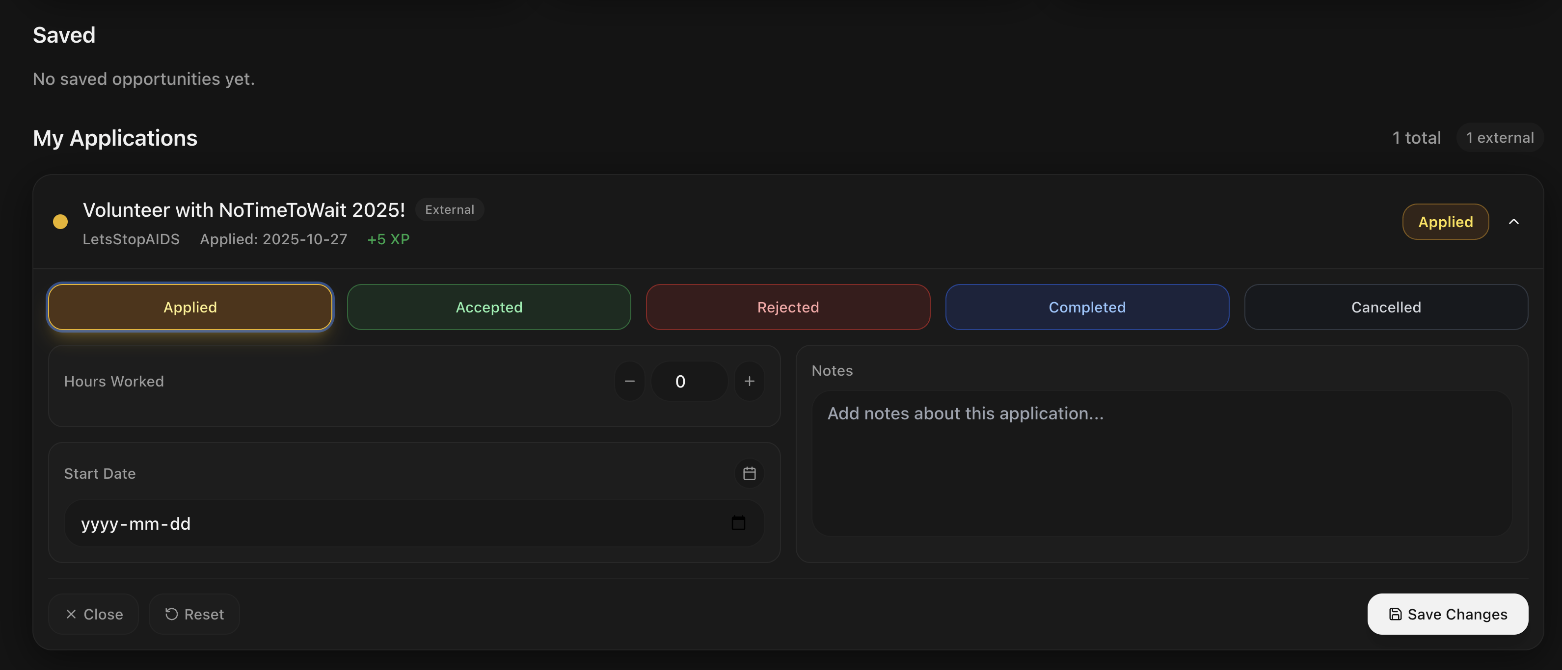Click the calendar icon beside Start Date
Image resolution: width=1562 pixels, height=670 pixels.
[749, 473]
